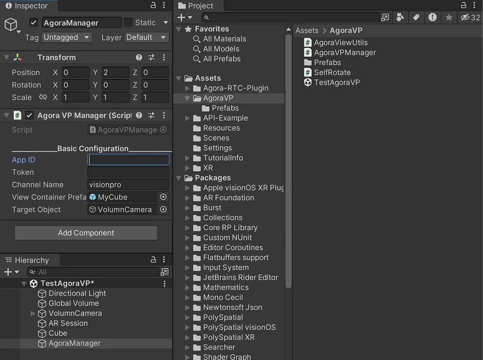Image resolution: width=483 pixels, height=360 pixels.
Task: Open the Transform component help icon
Action: pos(139,57)
